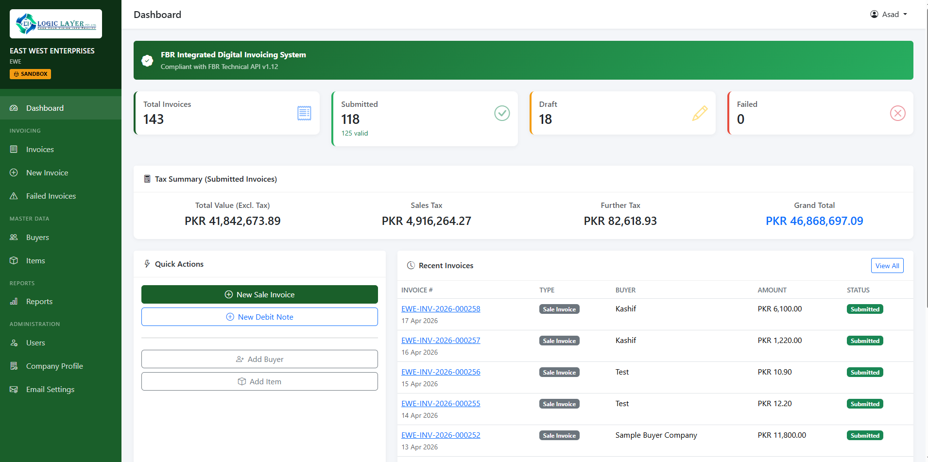Click the Failed Invoices warning icon

14,196
